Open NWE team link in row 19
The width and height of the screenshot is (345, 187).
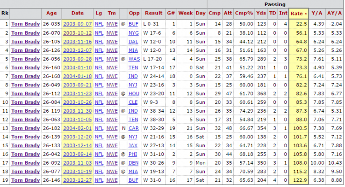[112, 180]
